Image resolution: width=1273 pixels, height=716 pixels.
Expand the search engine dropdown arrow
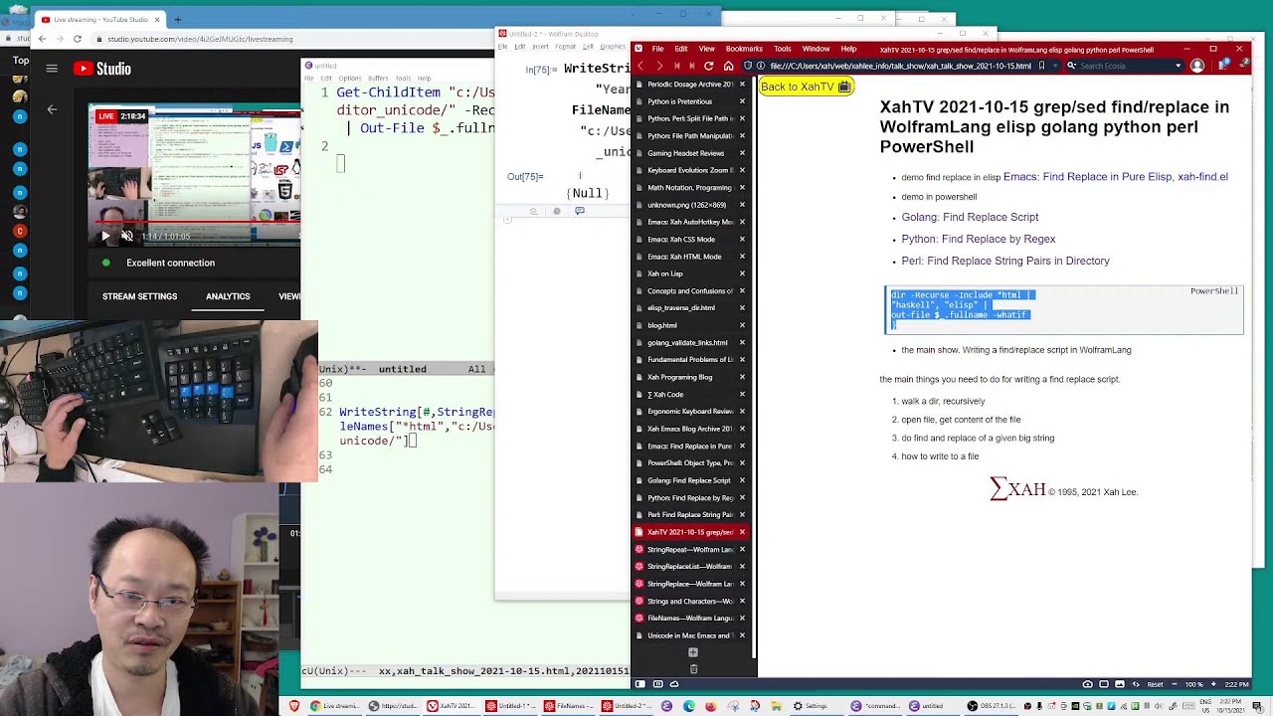pyautogui.click(x=1179, y=66)
